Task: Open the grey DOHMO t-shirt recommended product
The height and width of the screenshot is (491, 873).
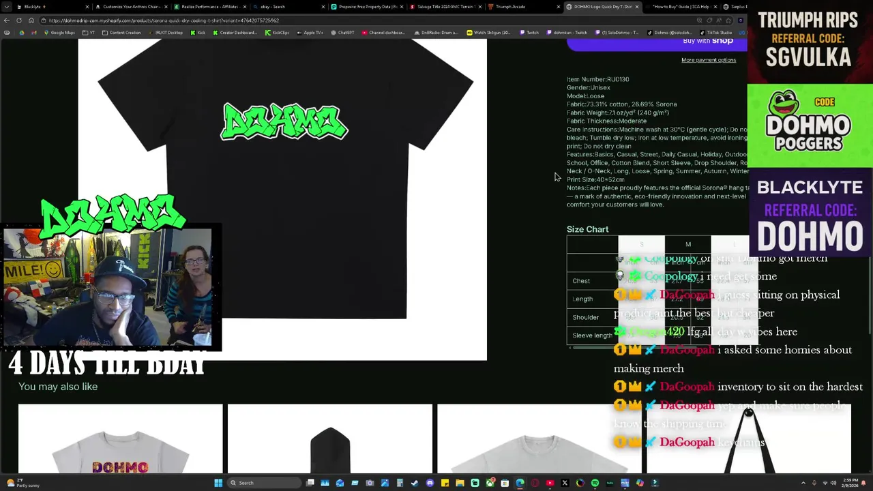Action: tap(120, 438)
